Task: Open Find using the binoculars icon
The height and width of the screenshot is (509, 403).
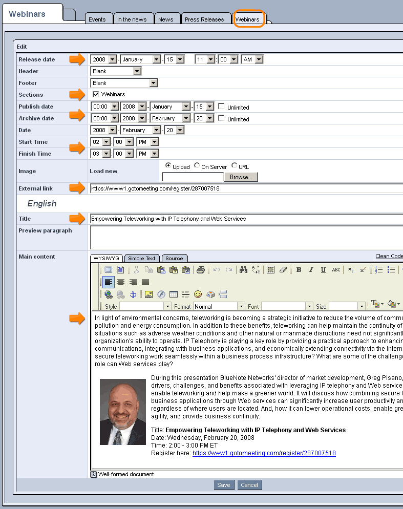Action: (x=243, y=270)
